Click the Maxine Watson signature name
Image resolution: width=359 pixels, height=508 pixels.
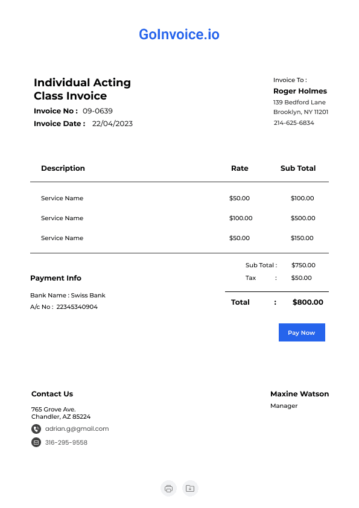pos(300,393)
